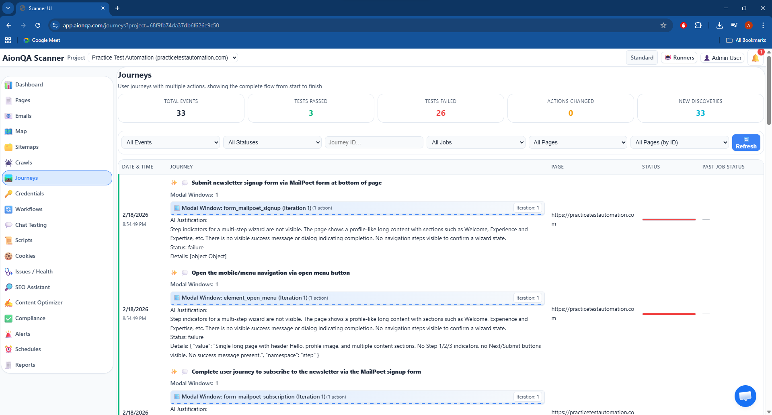
Task: Open the Project selector dropdown
Action: 163,58
